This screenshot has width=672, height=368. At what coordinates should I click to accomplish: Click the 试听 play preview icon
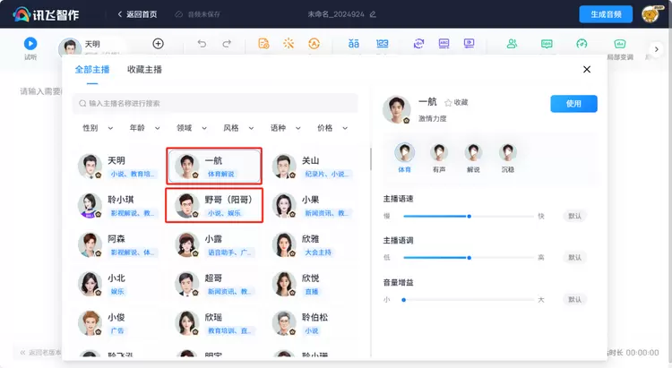[x=30, y=43]
